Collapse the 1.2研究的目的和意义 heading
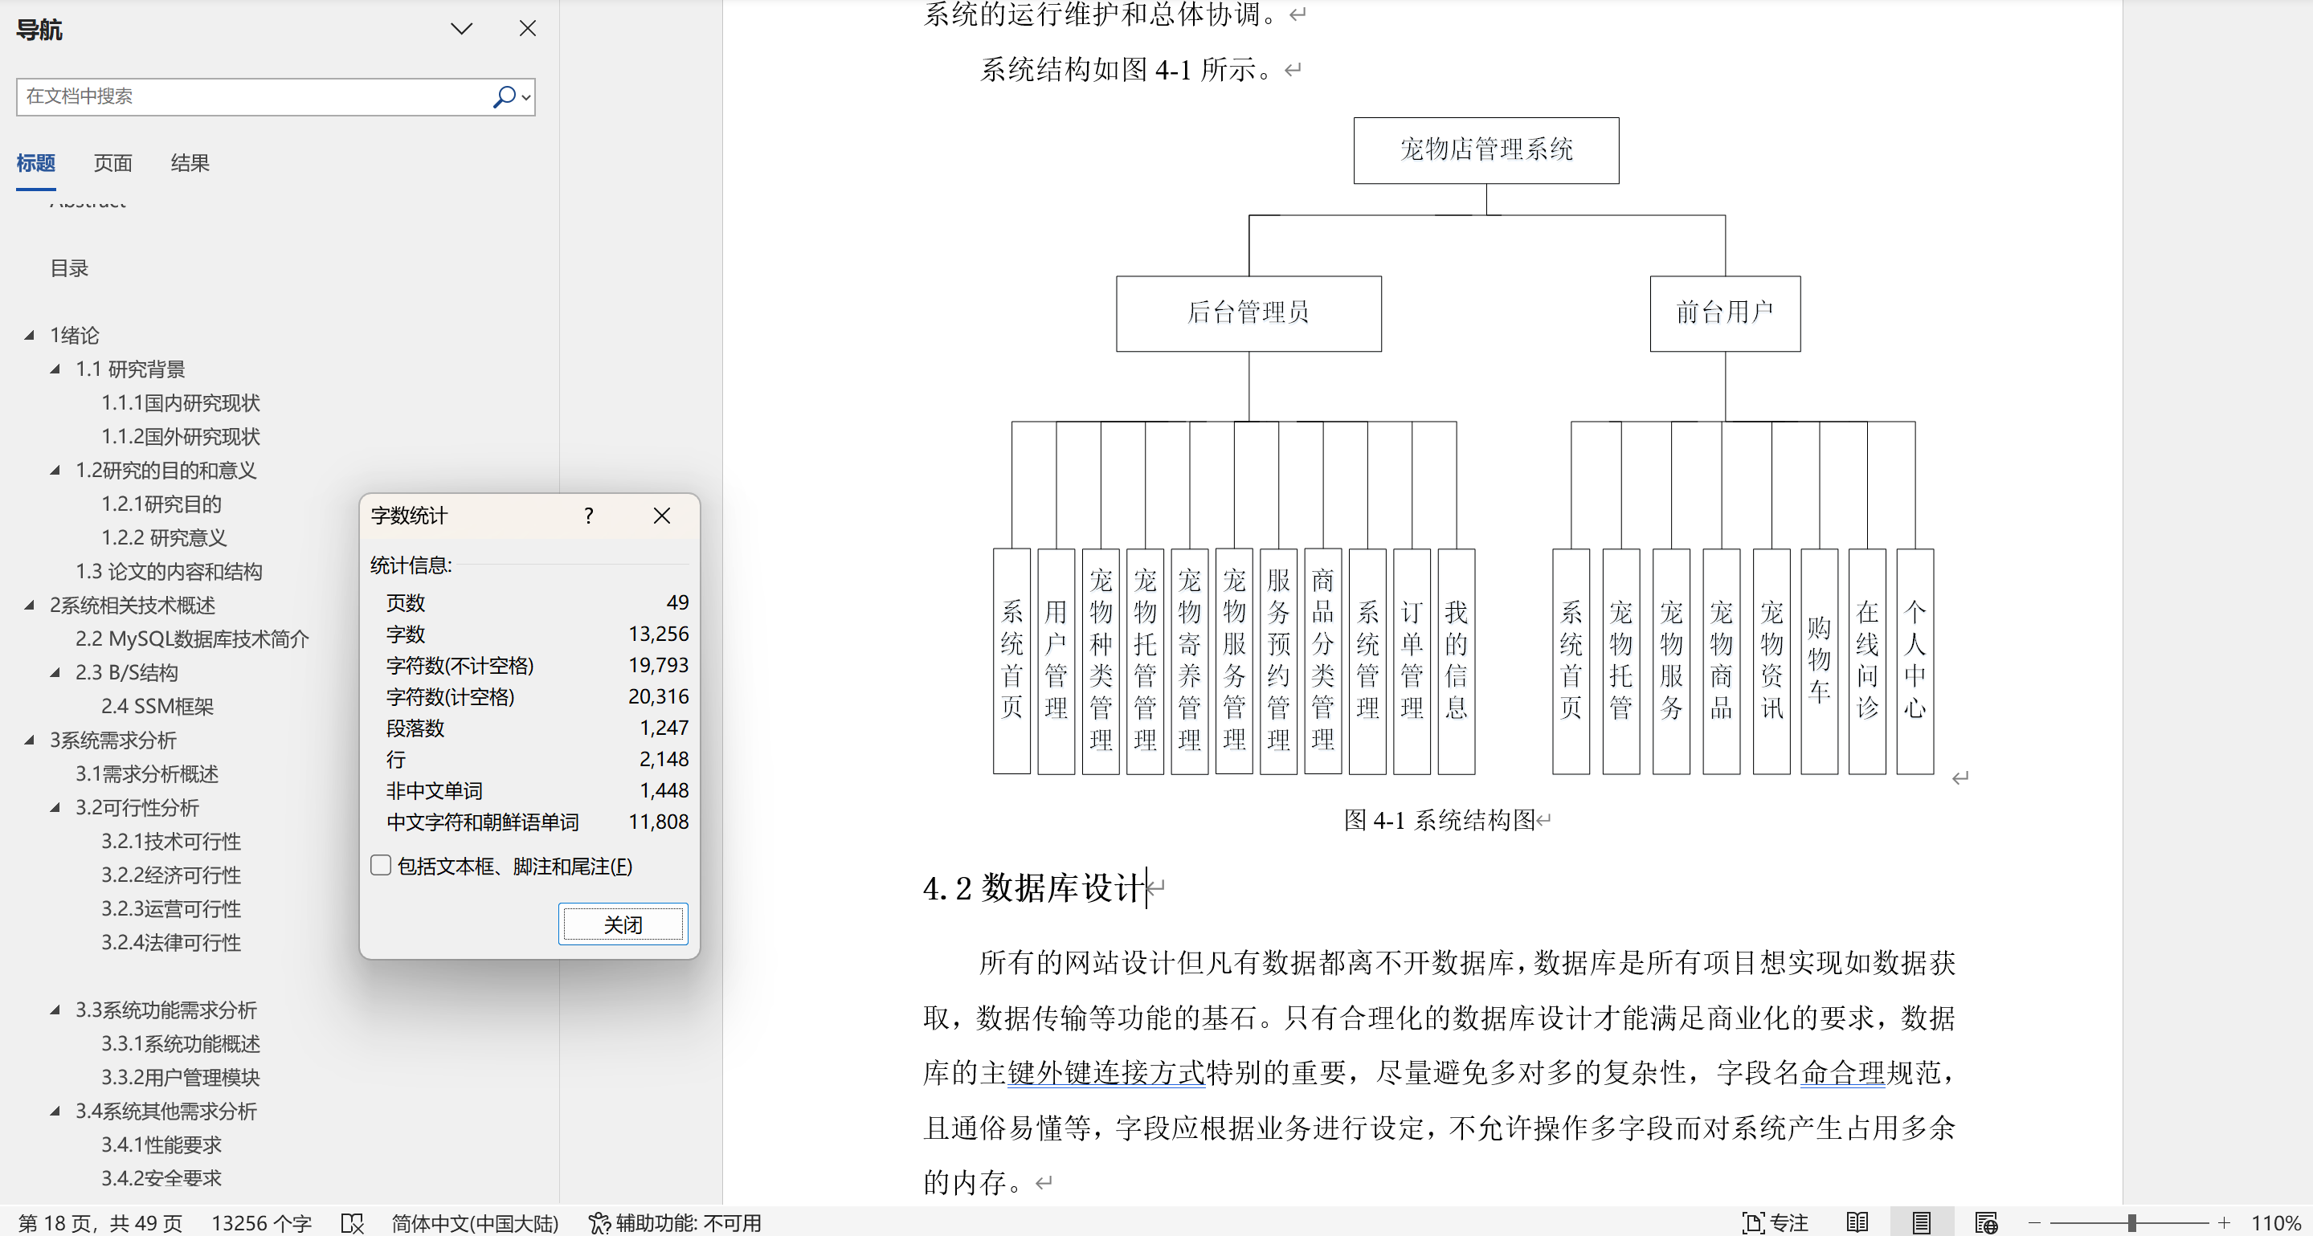The width and height of the screenshot is (2313, 1236). (x=55, y=470)
